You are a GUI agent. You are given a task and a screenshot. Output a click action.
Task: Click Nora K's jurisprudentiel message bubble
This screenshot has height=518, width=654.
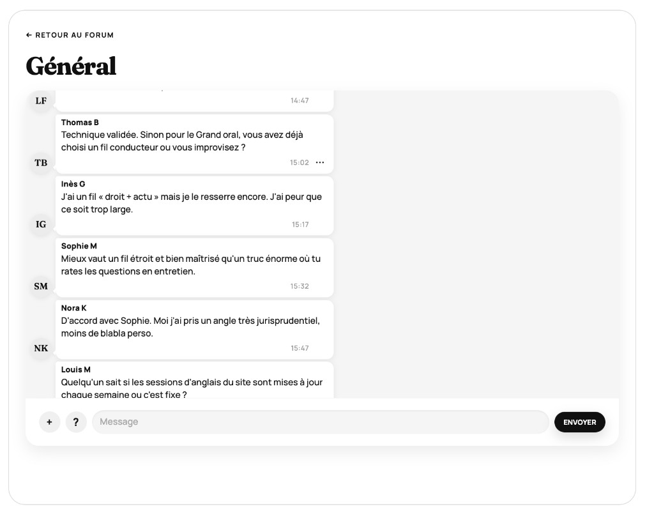pos(194,330)
